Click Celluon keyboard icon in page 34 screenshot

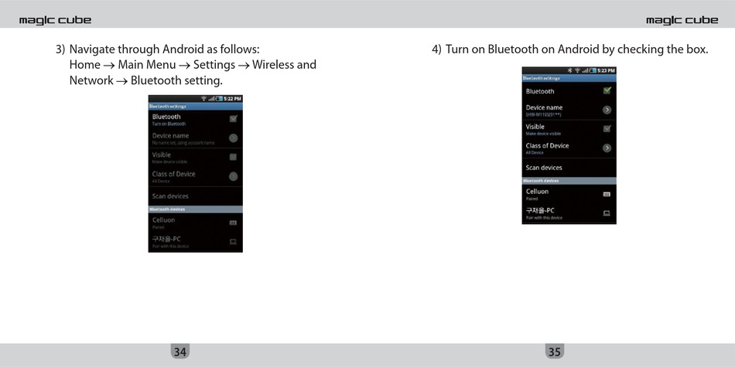point(233,223)
